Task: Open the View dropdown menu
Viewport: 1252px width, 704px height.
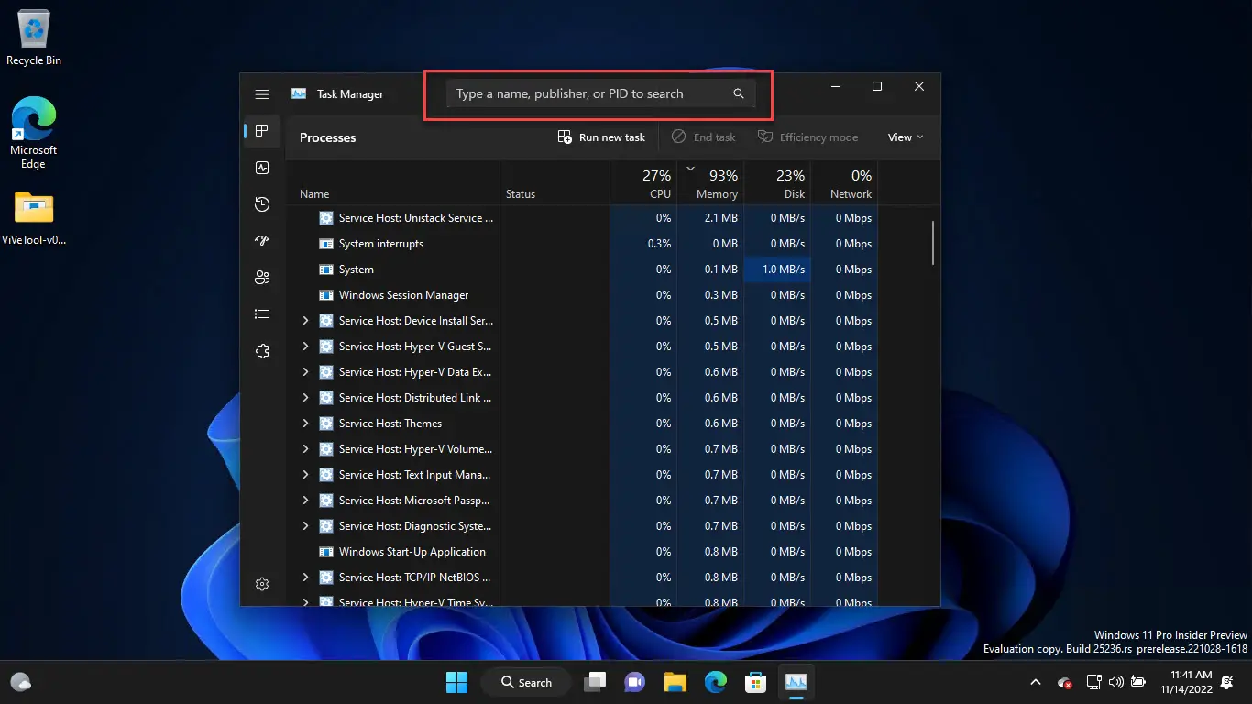Action: coord(906,137)
